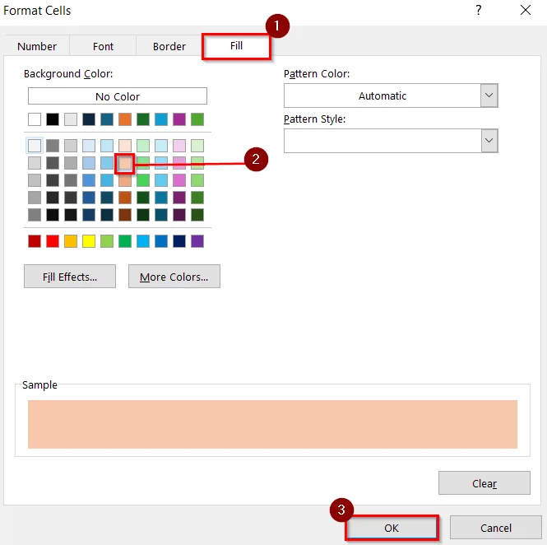Image resolution: width=547 pixels, height=545 pixels.
Task: Pick the lime green standard color swatch
Action: coord(107,241)
